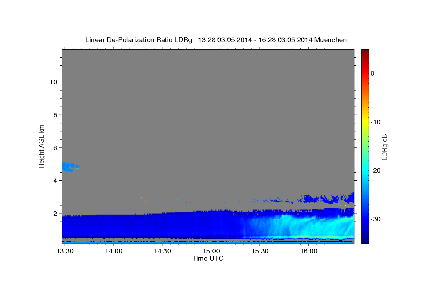This screenshot has width=438, height=292.
Task: Click the '15:30' time tick label
Action: [x=260, y=251]
